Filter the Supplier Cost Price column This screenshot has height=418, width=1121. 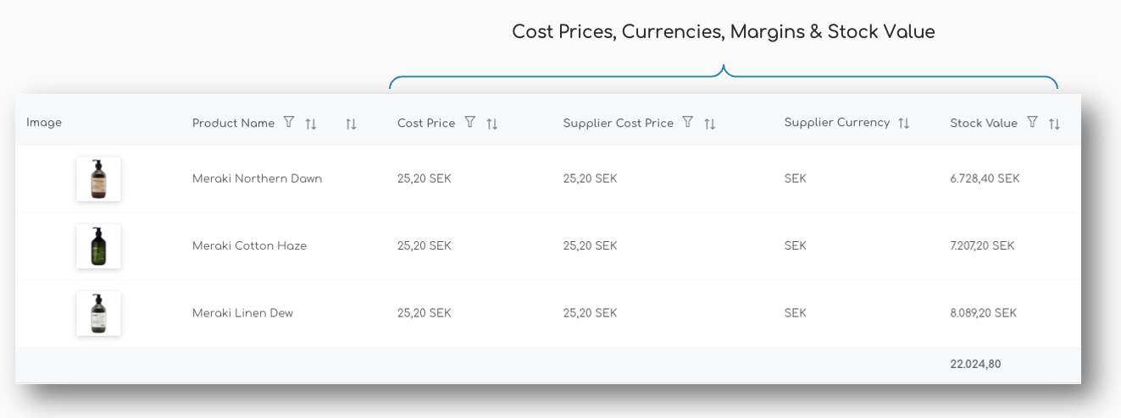(x=687, y=123)
